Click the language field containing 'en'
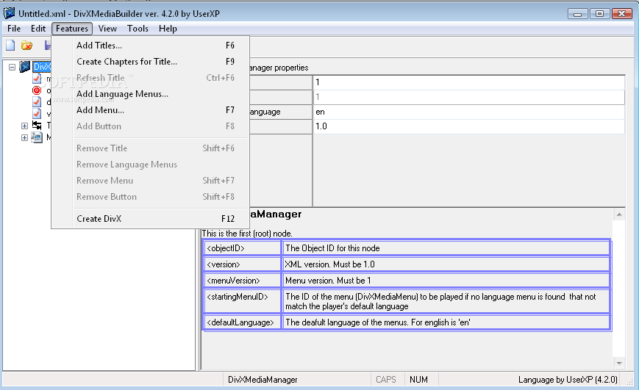Image resolution: width=639 pixels, height=390 pixels. [x=468, y=112]
